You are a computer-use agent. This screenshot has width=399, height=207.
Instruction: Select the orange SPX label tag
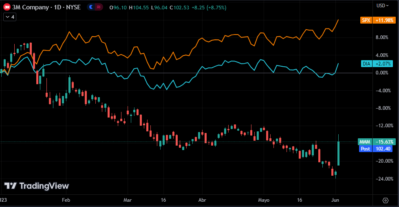(366, 20)
